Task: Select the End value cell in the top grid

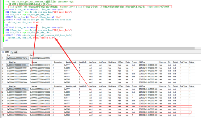Action: point(40,58)
